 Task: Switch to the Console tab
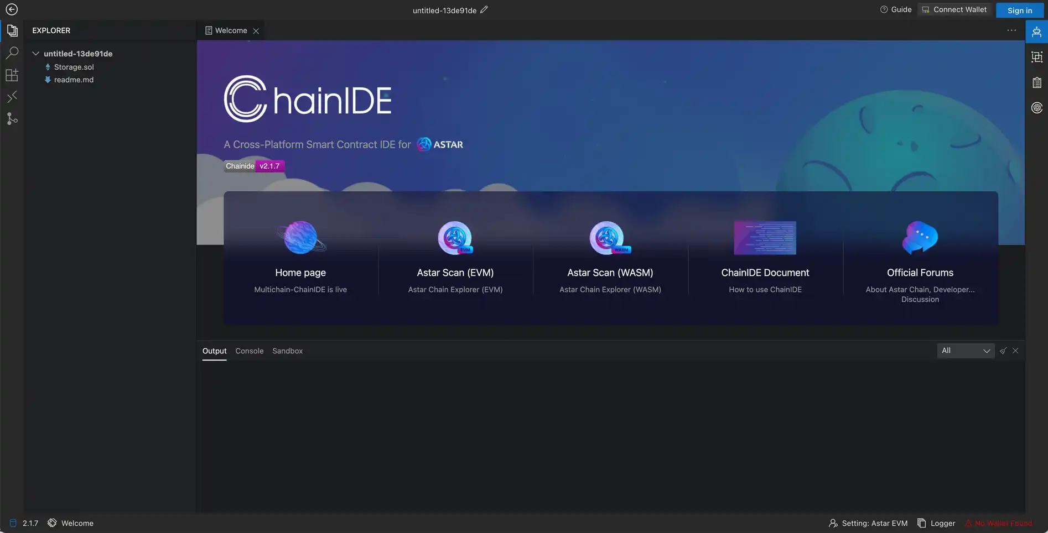249,351
